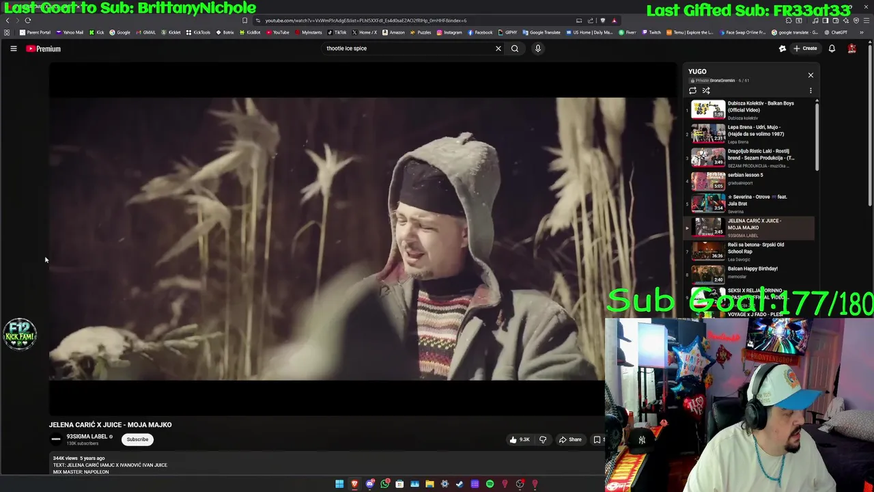The width and height of the screenshot is (874, 492).
Task: Play Dragoljub Ristic Laki - Rostilj brend video
Action: 750,158
